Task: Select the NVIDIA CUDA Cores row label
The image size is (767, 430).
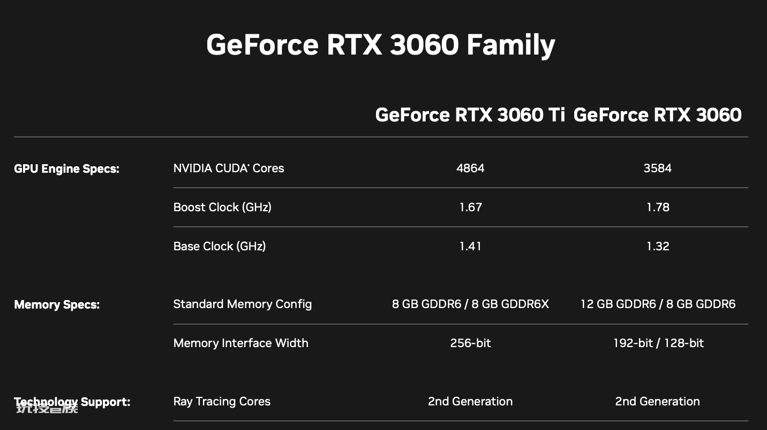Action: point(229,168)
